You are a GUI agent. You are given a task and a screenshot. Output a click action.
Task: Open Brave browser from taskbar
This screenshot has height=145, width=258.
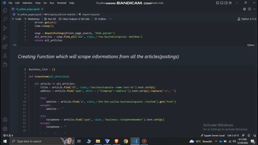coord(117,141)
